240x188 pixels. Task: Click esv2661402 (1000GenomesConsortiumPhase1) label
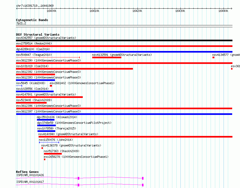point(82,83)
